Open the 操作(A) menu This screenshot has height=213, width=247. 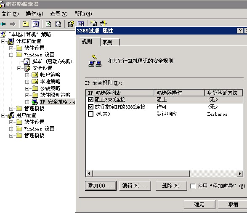click(x=35, y=14)
